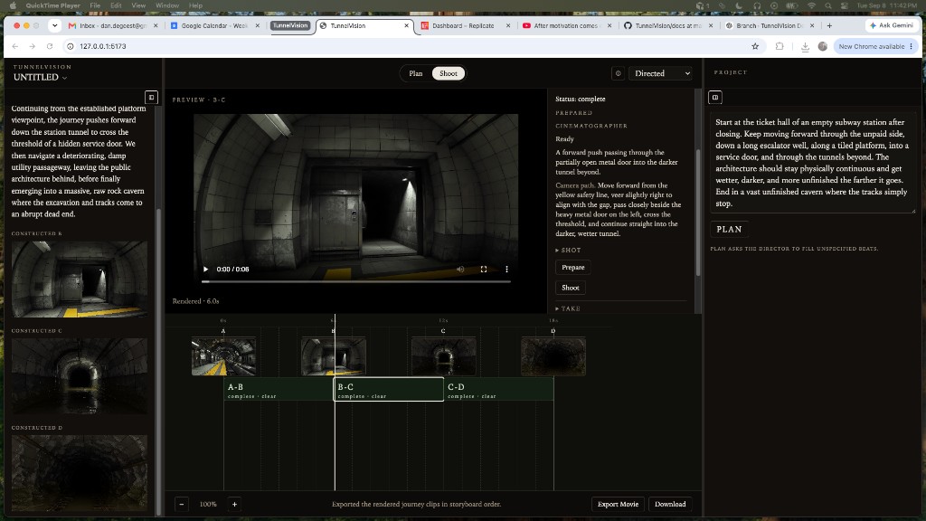The image size is (926, 521).
Task: Expand the SHOT section
Action: point(568,251)
